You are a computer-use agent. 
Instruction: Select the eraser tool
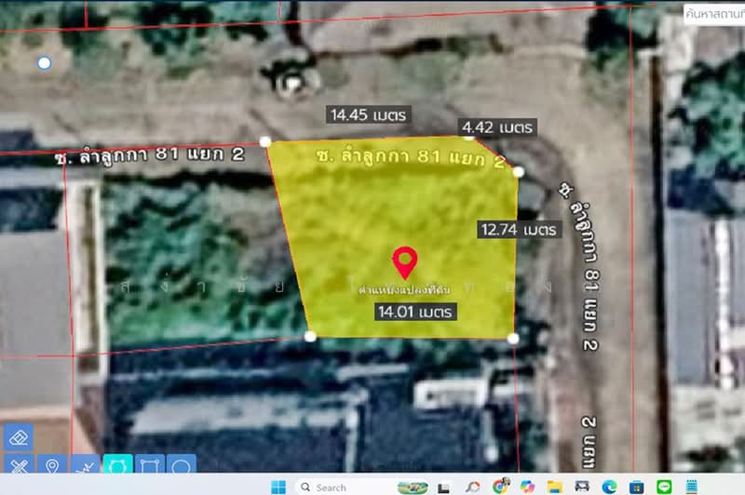click(19, 436)
